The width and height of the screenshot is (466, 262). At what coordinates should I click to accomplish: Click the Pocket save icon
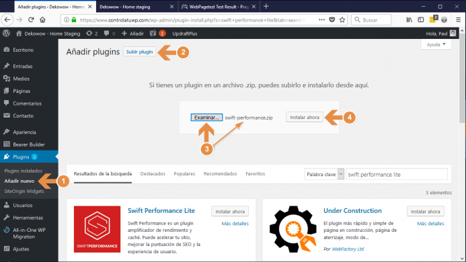332,20
